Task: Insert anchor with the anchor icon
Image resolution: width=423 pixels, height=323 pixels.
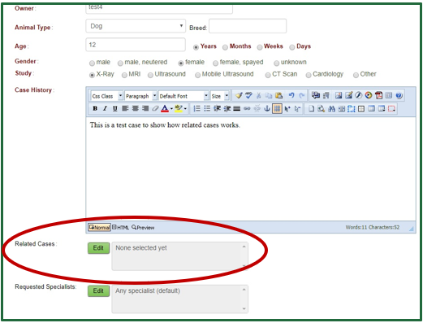Action: [267, 109]
